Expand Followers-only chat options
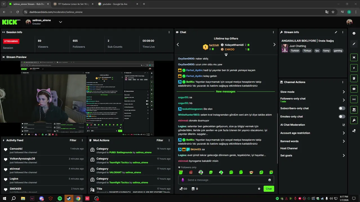The image size is (360, 202). tap(344, 100)
